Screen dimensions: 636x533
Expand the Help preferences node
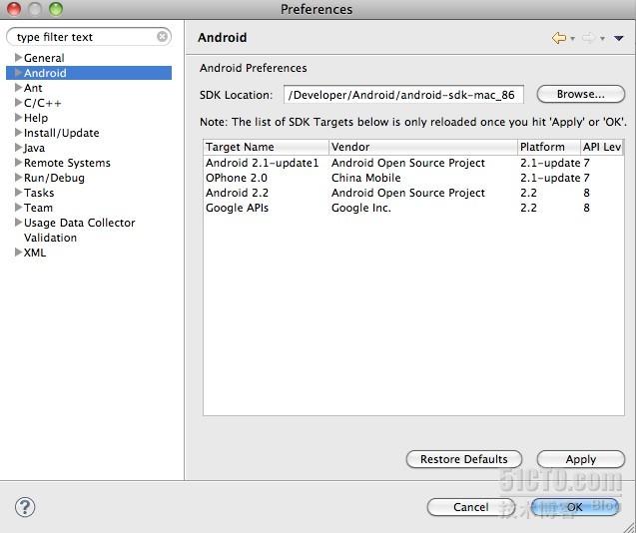[x=18, y=118]
